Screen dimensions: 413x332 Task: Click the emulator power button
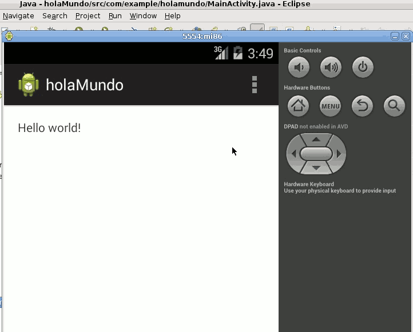pos(363,67)
